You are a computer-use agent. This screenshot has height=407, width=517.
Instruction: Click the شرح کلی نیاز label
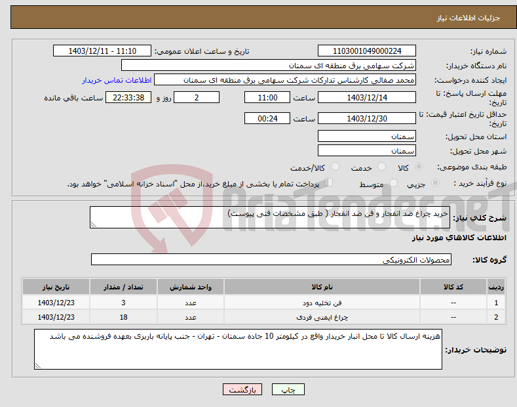[480, 218]
